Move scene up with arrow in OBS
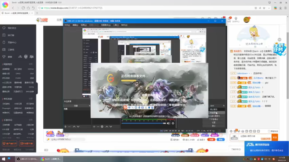289x162 pixels. pyautogui.click(x=74, y=127)
